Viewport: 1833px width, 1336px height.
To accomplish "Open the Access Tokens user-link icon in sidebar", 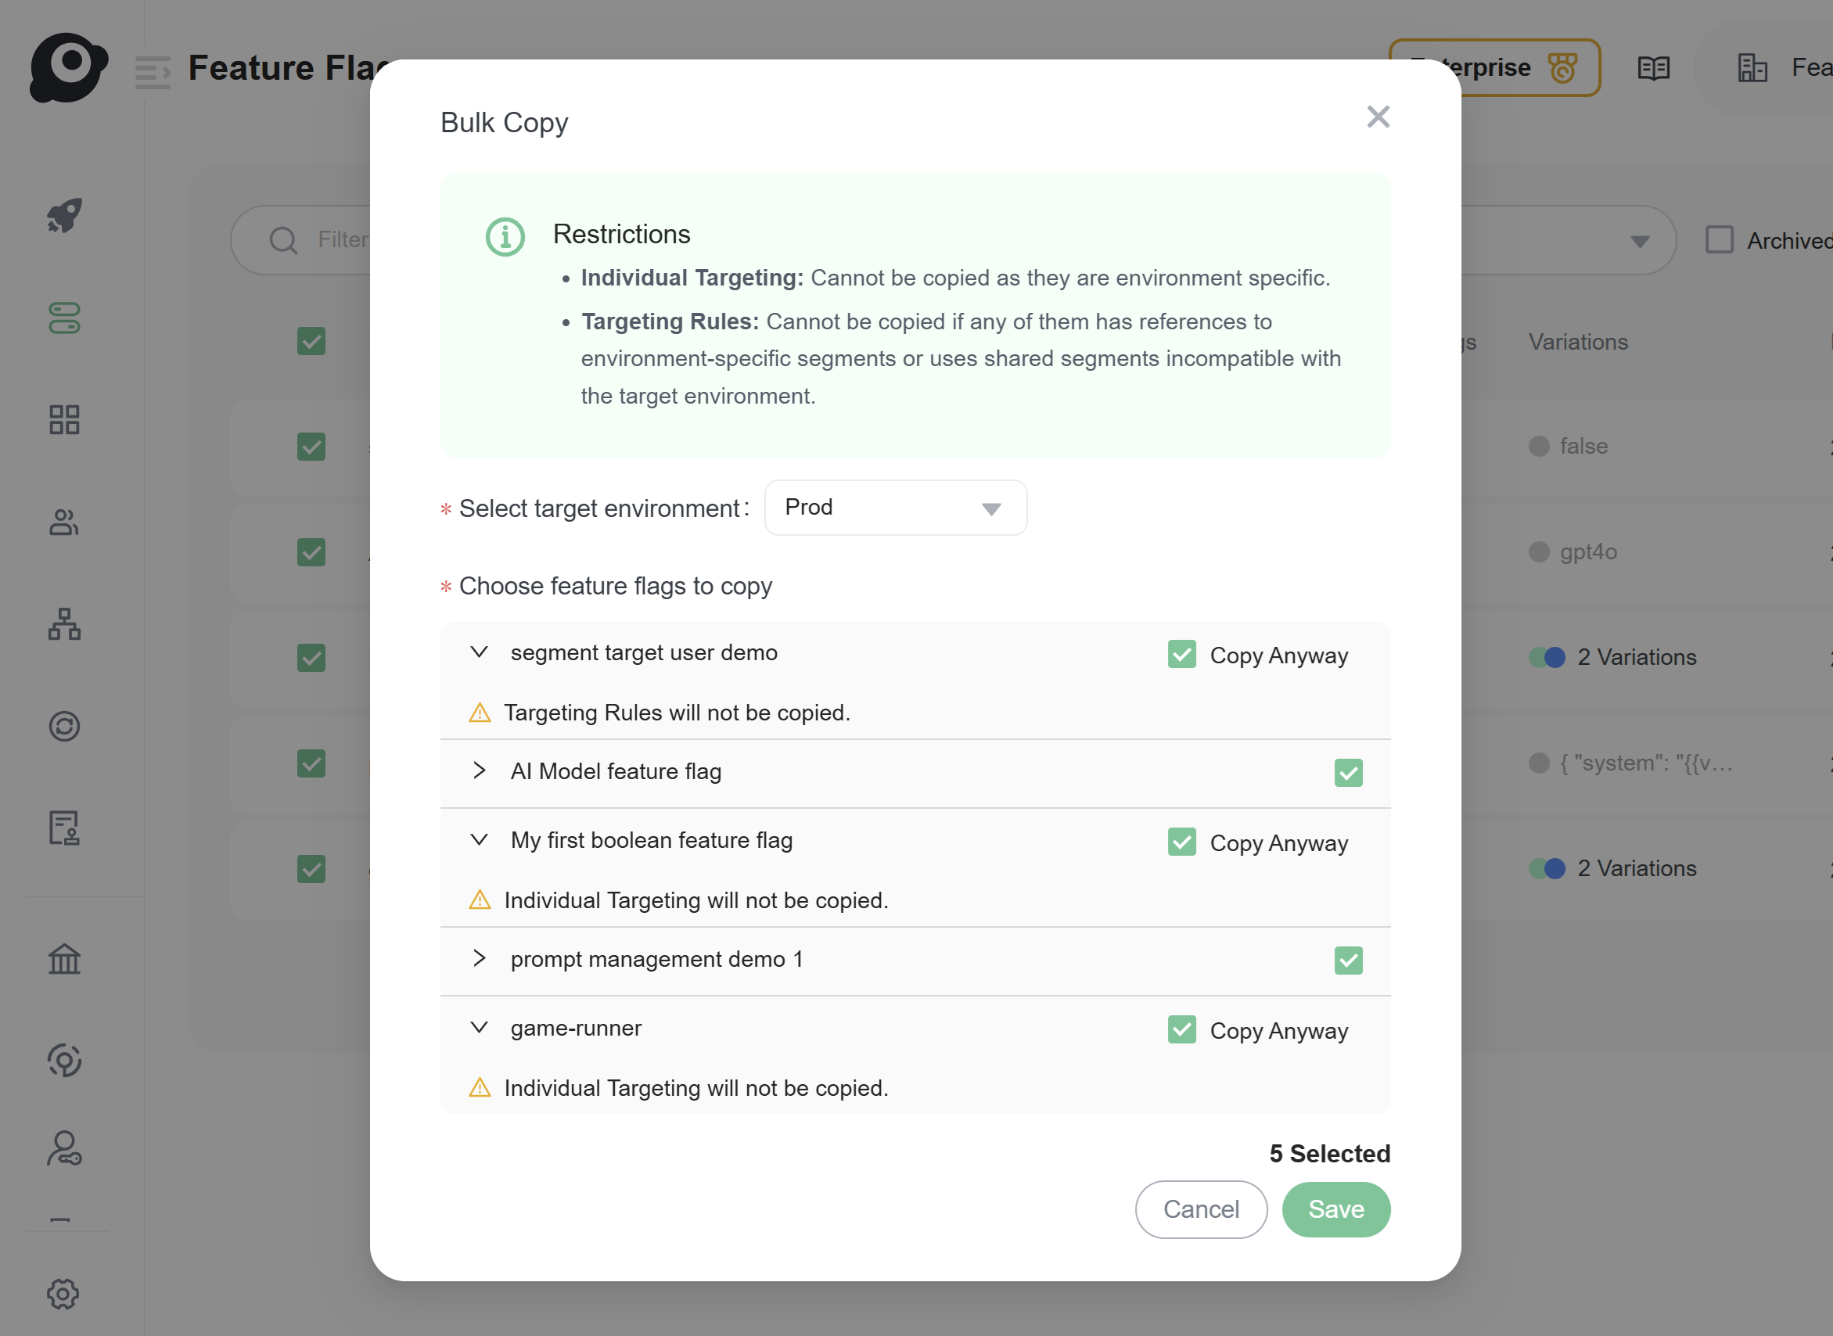I will click(x=64, y=1148).
